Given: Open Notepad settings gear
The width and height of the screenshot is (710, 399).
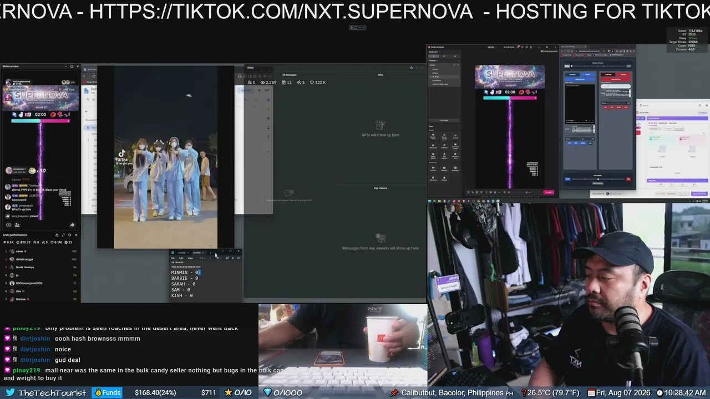Looking at the screenshot, I should (239, 258).
